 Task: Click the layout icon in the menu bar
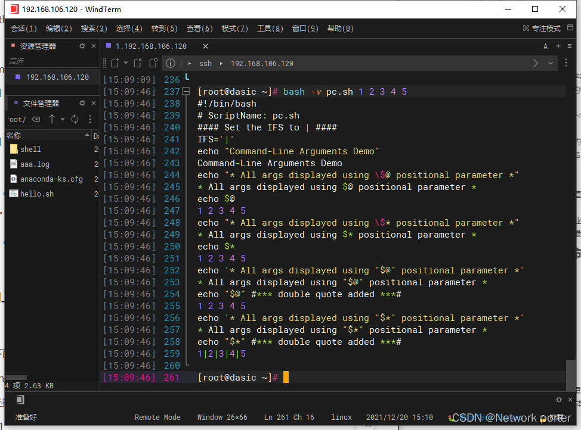coord(570,27)
